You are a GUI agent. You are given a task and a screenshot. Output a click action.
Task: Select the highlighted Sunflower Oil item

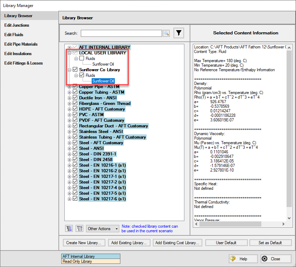(x=103, y=81)
